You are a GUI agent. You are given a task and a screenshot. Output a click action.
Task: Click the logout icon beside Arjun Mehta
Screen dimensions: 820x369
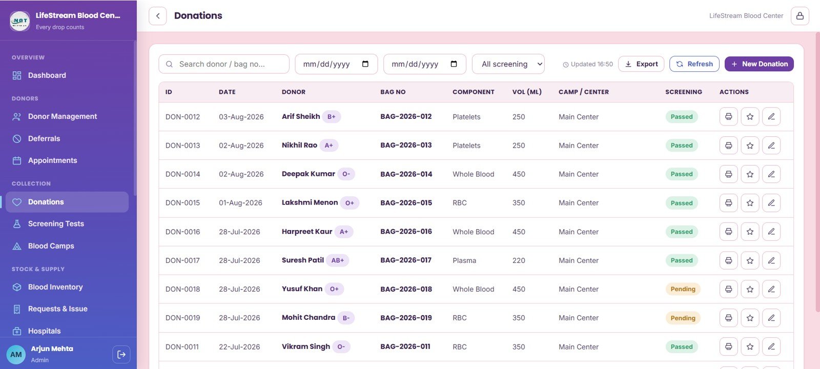click(x=121, y=354)
